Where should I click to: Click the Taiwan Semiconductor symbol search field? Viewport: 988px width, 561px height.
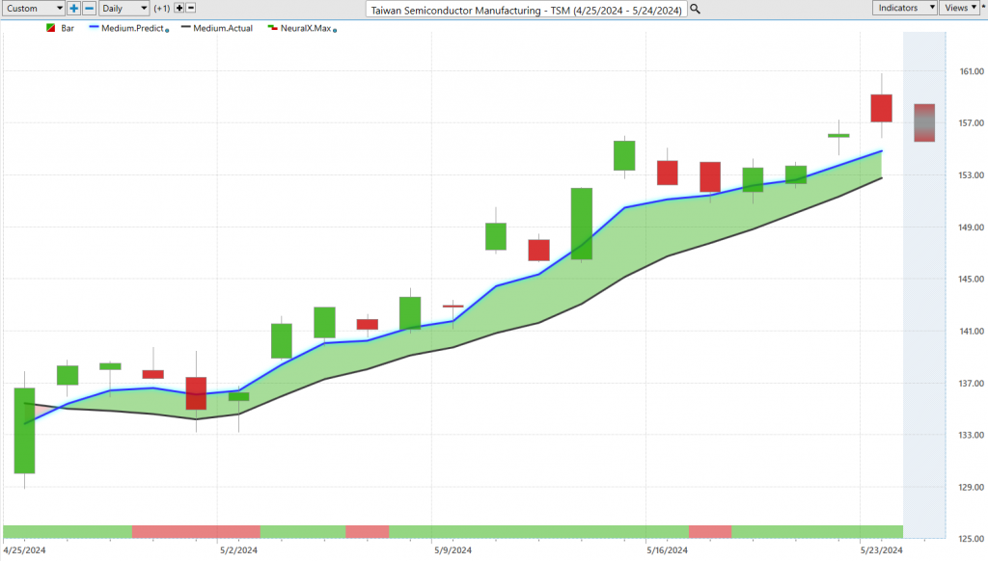(527, 9)
